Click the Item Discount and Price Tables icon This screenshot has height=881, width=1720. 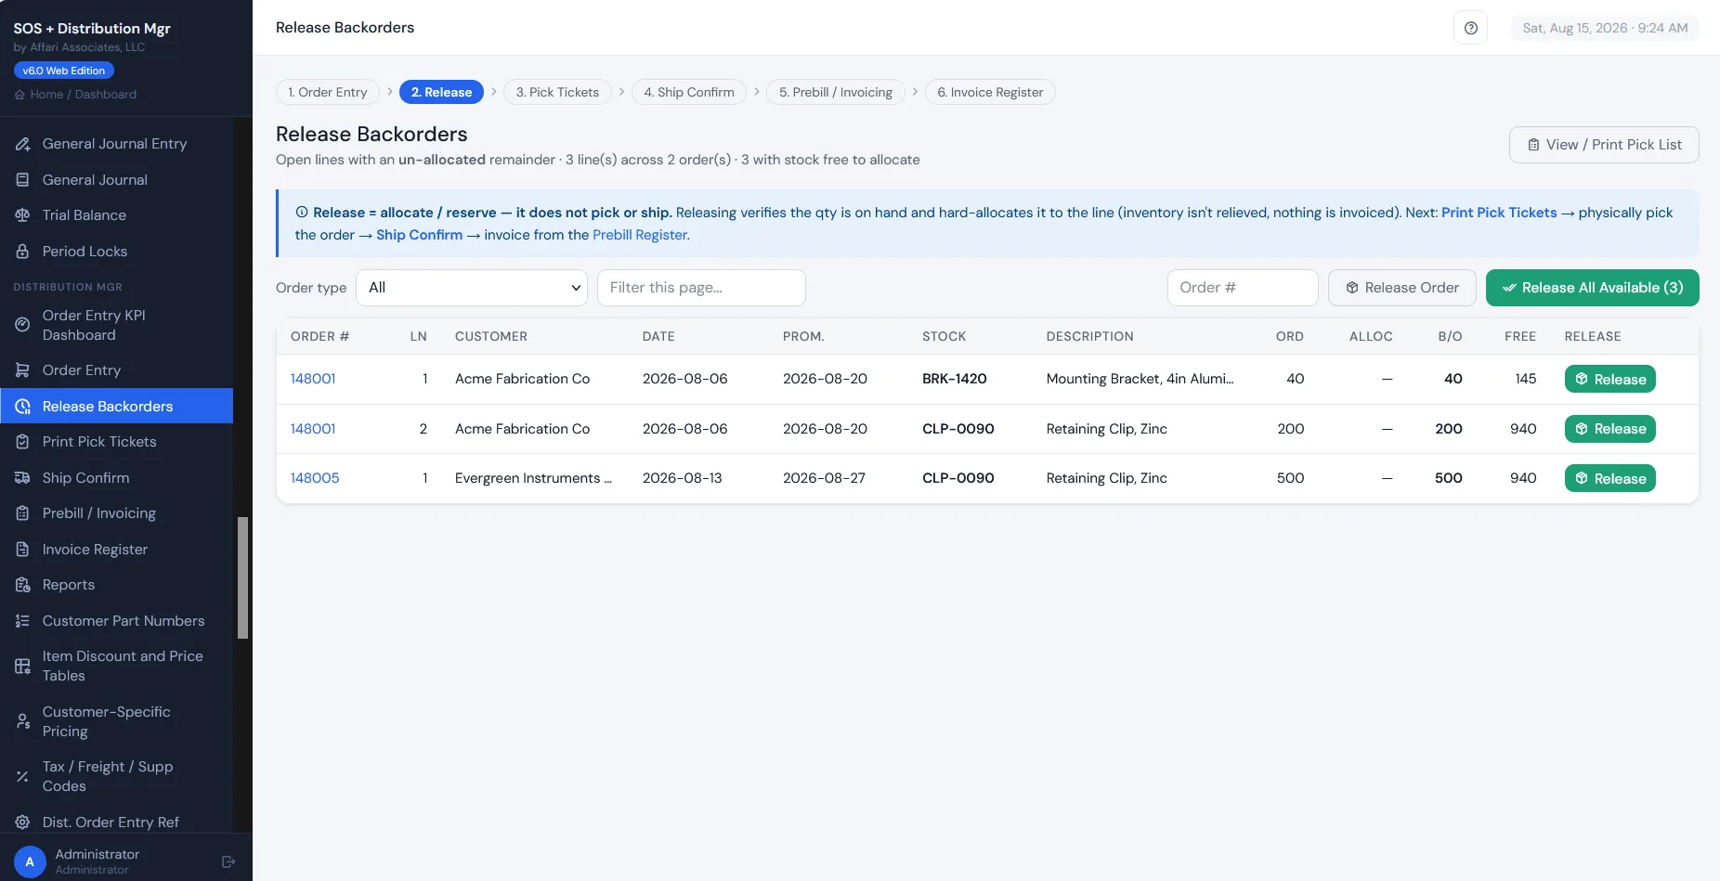pos(23,666)
